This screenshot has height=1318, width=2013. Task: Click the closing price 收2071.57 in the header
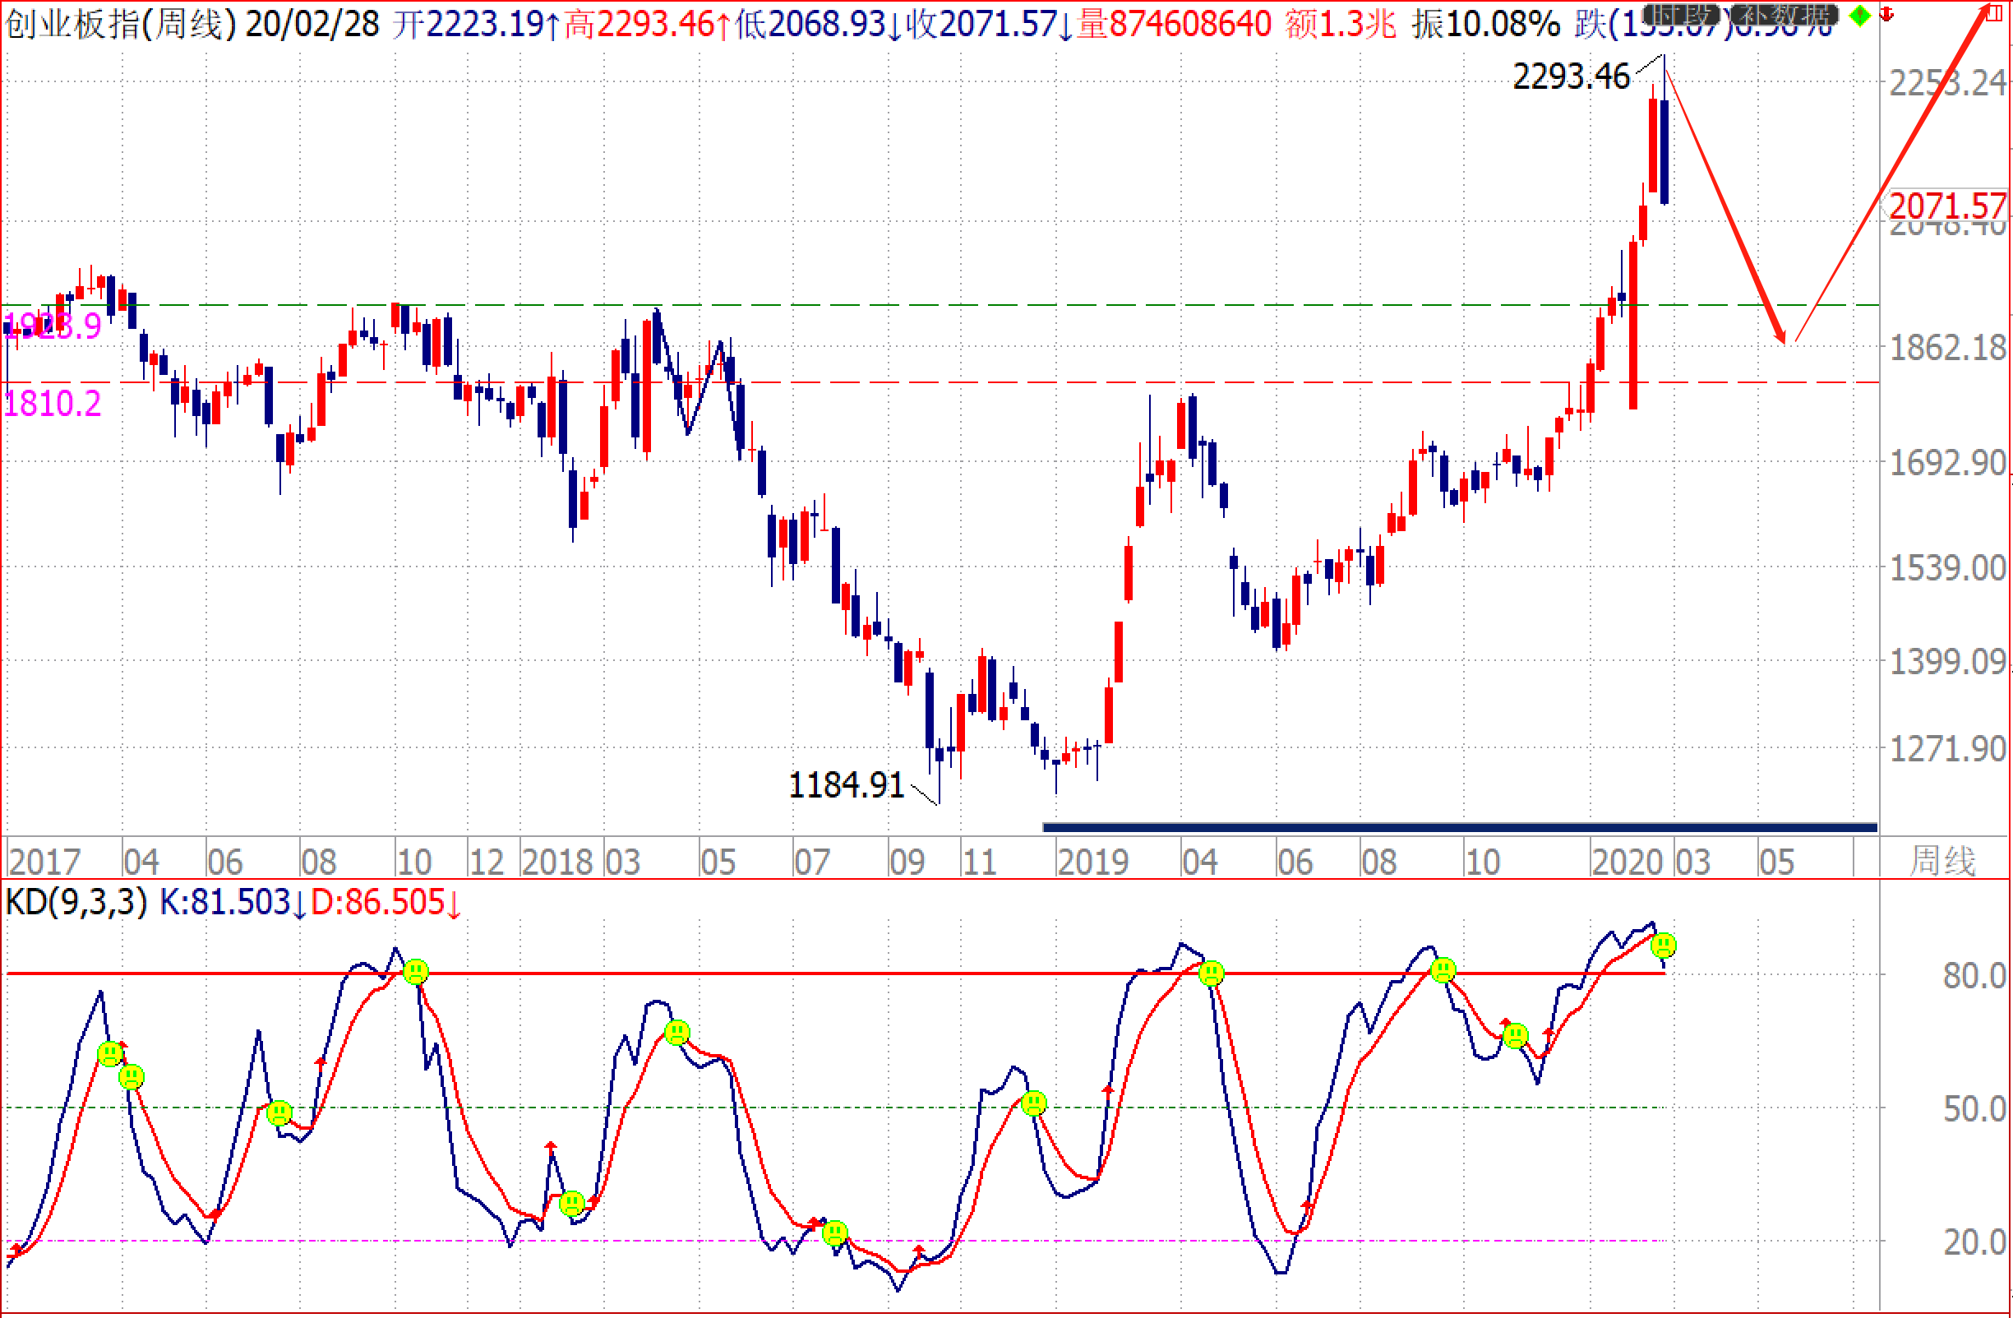tap(990, 24)
